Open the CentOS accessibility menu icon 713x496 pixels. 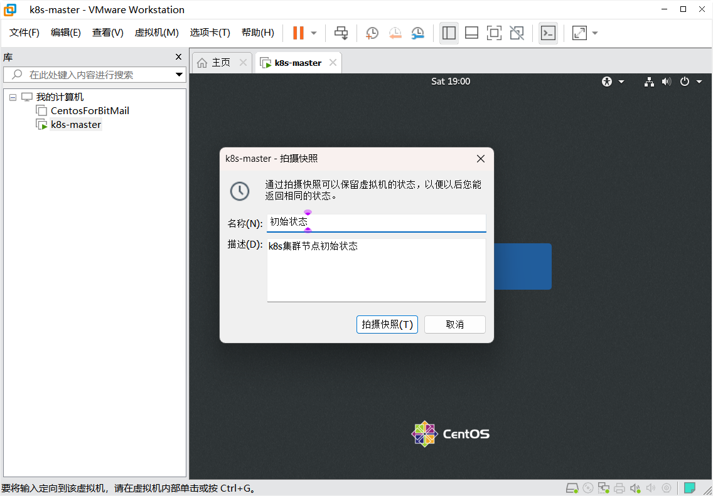[607, 82]
